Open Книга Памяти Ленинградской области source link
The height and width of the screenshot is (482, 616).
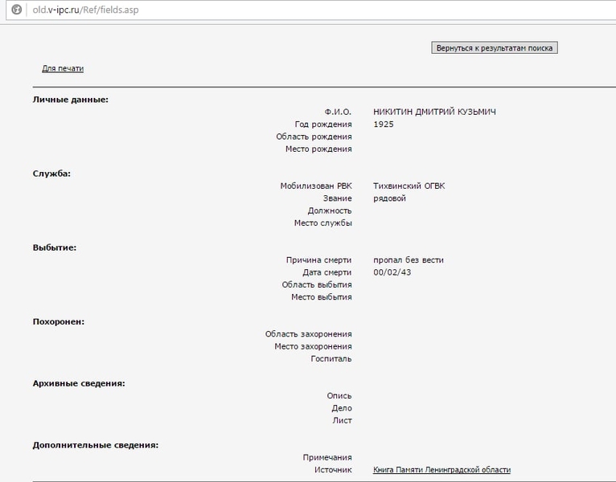click(441, 470)
